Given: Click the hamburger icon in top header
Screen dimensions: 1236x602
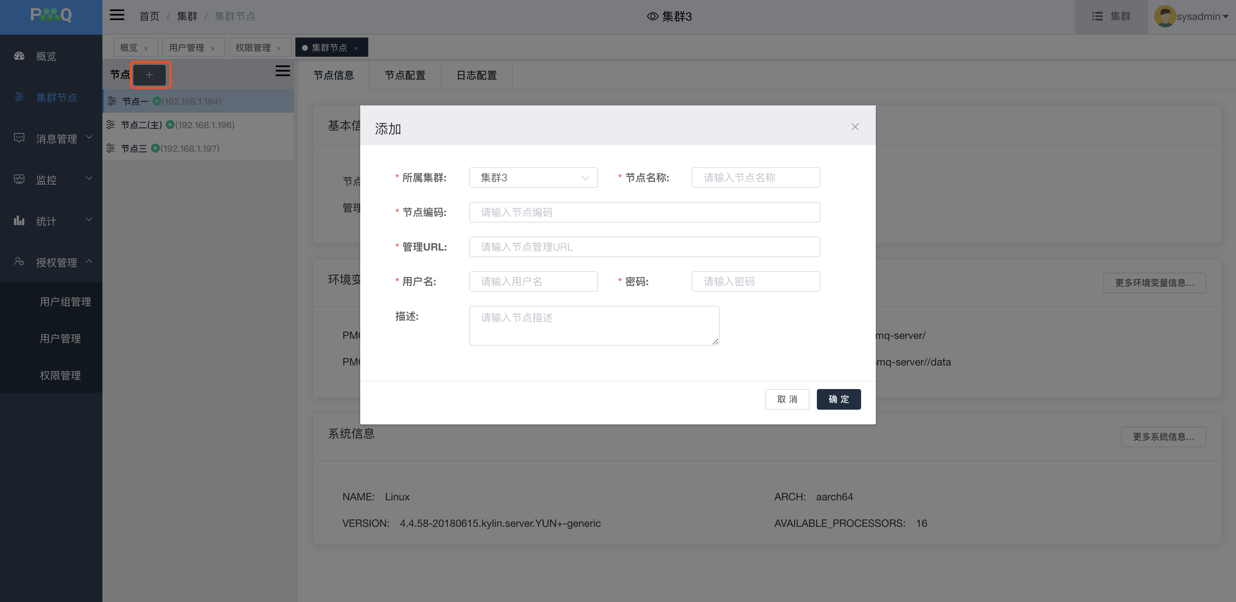Looking at the screenshot, I should click(117, 15).
